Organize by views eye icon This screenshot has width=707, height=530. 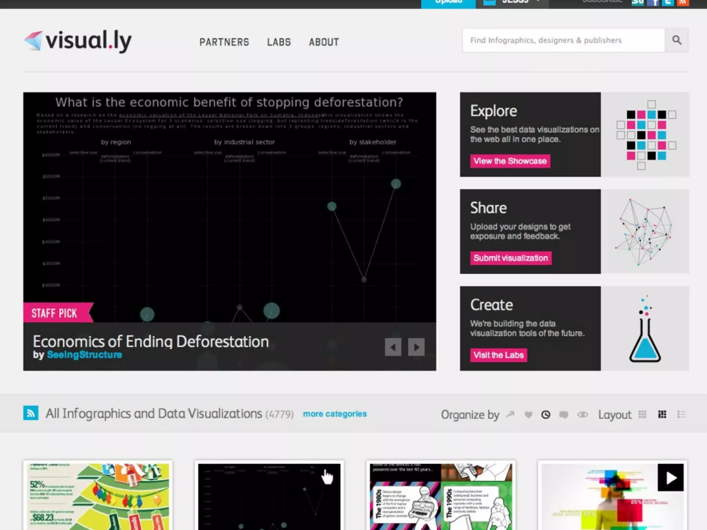click(582, 414)
